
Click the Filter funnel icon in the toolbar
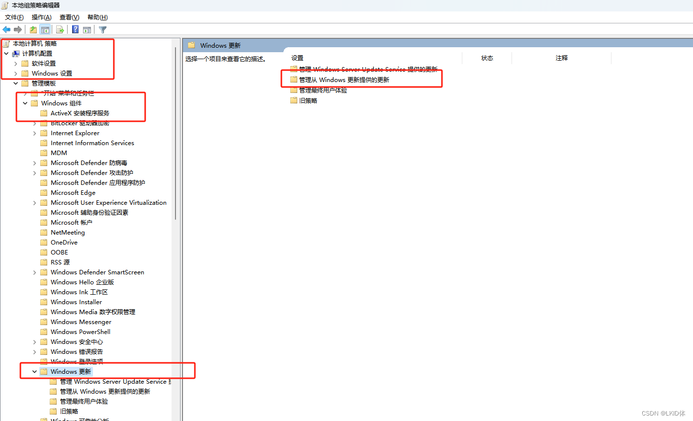point(103,30)
